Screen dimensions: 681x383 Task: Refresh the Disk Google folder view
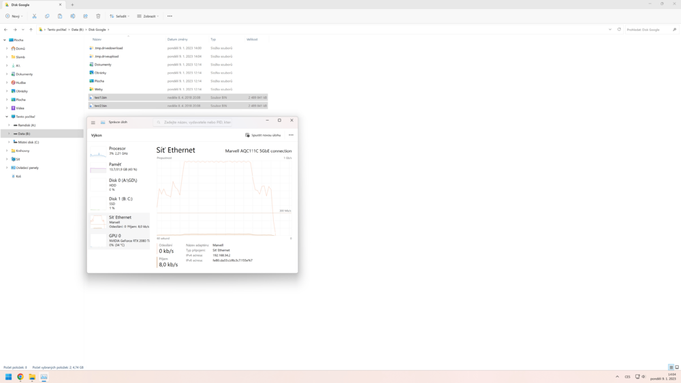tap(619, 30)
